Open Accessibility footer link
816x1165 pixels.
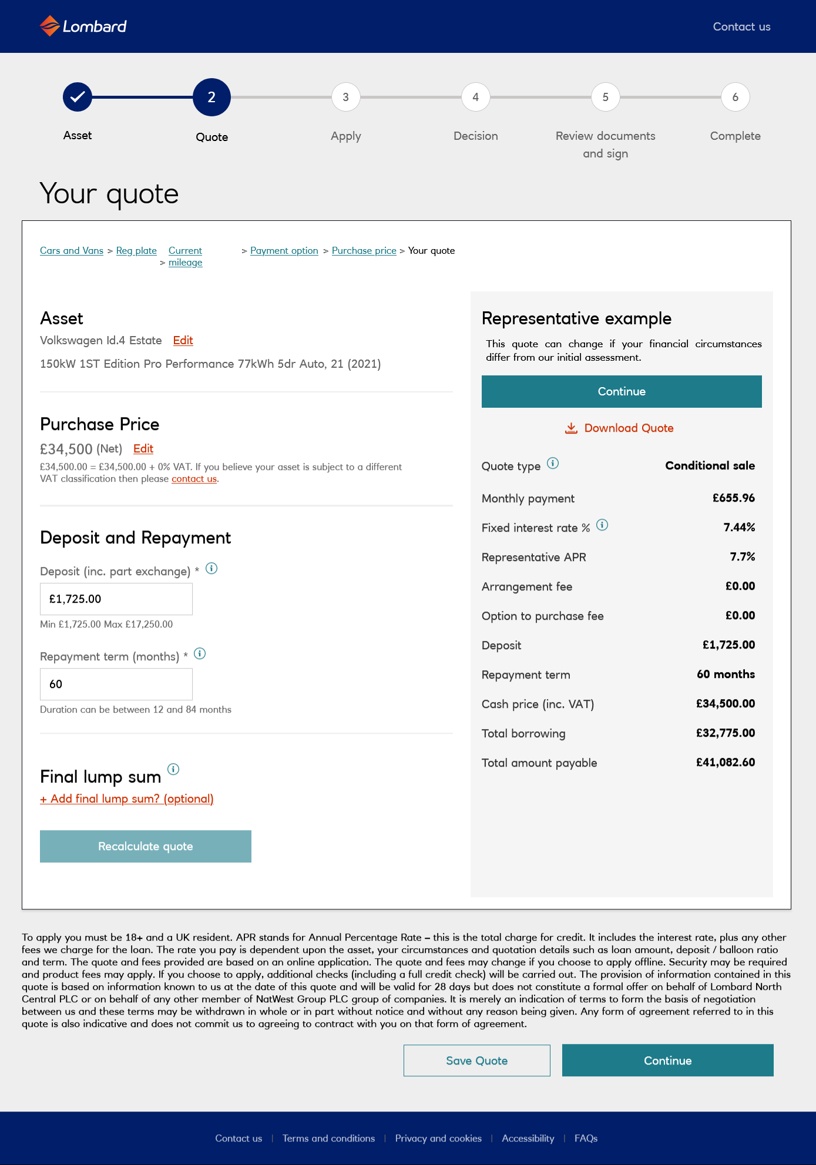click(528, 1139)
